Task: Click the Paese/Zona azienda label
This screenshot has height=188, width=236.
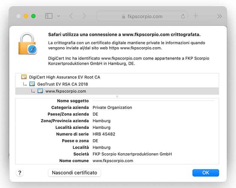Action: coord(68,114)
